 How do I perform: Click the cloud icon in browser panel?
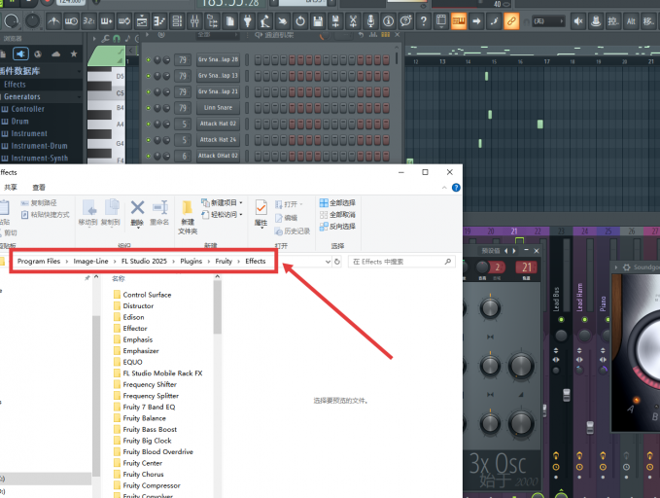pos(56,53)
